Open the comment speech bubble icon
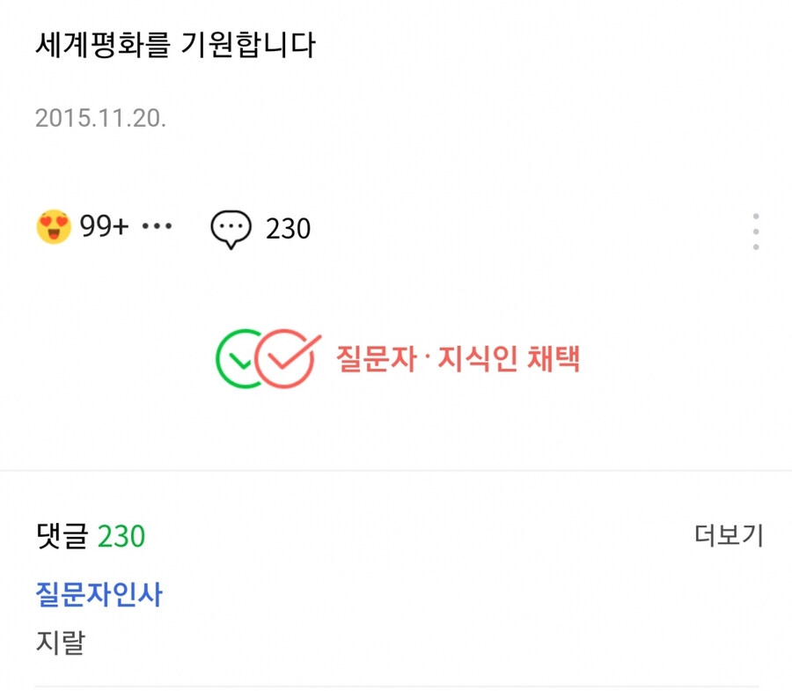The width and height of the screenshot is (792, 691). (x=231, y=229)
